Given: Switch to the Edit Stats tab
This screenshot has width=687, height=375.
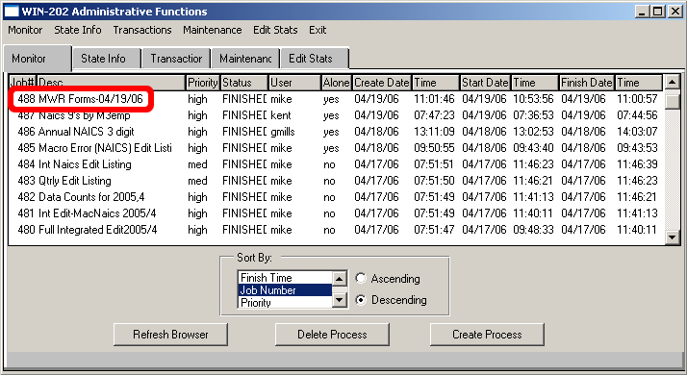Looking at the screenshot, I should click(315, 59).
